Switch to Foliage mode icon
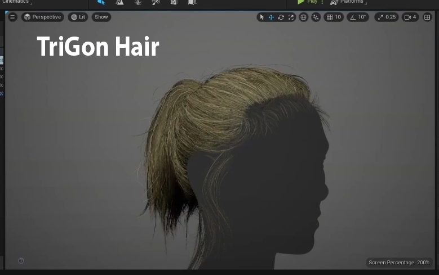 (138, 2)
